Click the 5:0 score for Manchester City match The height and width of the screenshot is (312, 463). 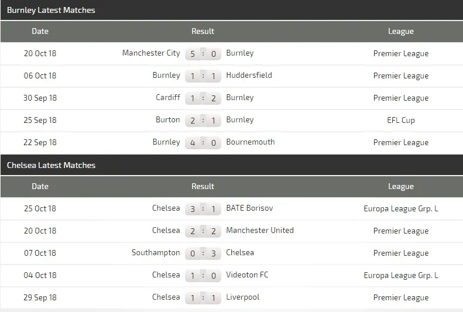pos(203,53)
